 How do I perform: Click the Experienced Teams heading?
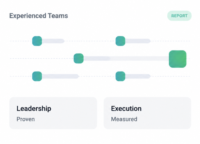pos(39,16)
